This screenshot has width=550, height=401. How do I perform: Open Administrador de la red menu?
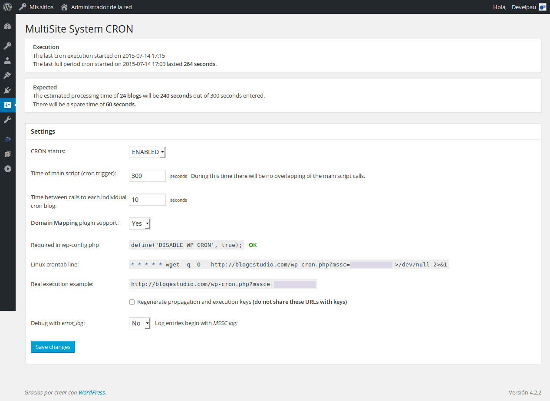(x=96, y=7)
